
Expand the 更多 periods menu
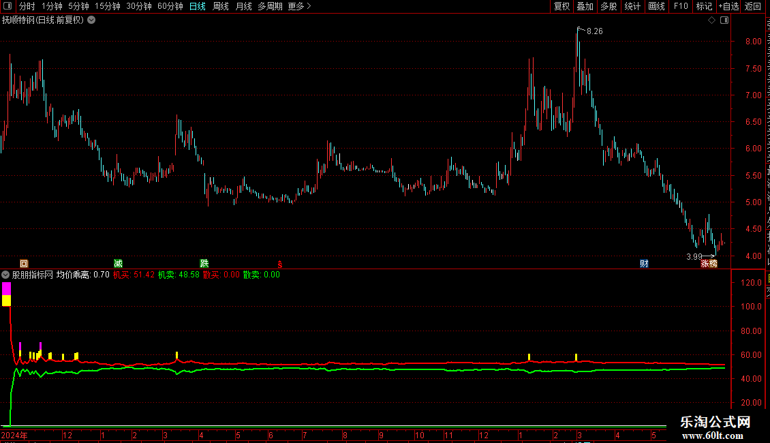click(299, 6)
